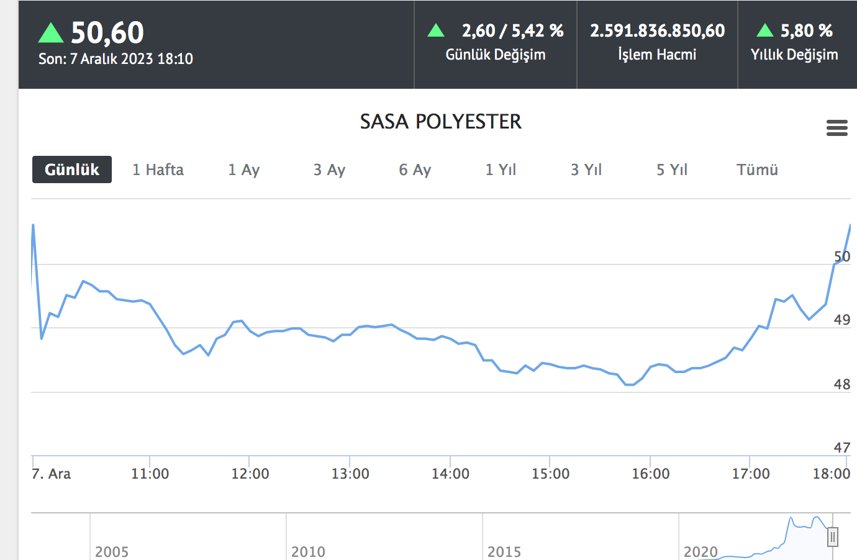Click the 2005 navigator year label
857x560 pixels.
click(x=112, y=551)
